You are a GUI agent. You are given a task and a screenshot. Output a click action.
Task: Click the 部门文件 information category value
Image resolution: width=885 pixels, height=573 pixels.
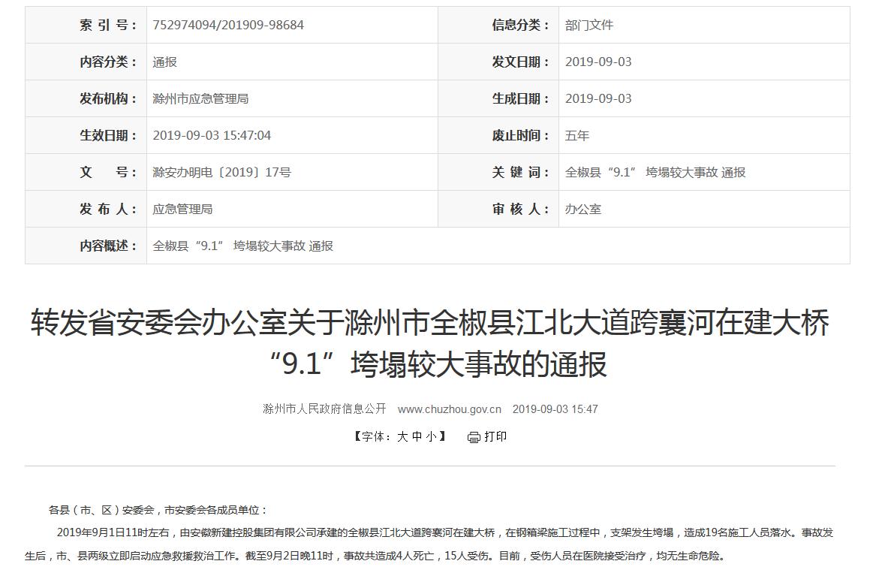[x=589, y=25]
